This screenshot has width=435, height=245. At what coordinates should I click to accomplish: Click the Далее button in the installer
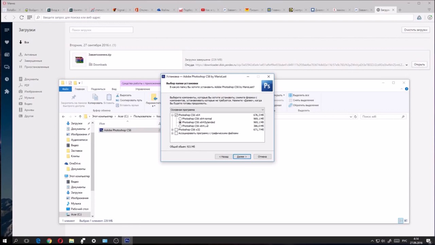tap(242, 157)
